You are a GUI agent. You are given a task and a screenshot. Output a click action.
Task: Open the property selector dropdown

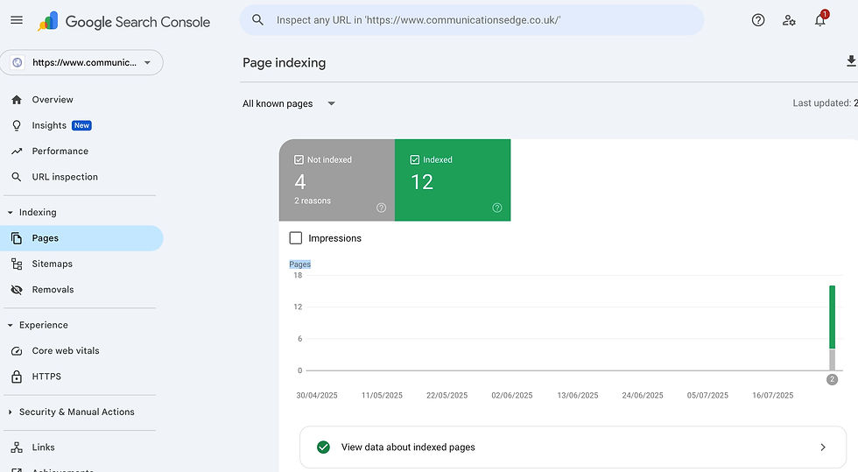point(81,62)
